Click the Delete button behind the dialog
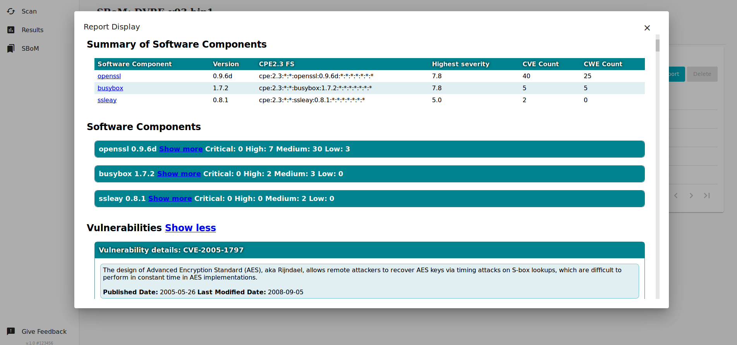Screen dimensions: 737x345 coord(702,74)
